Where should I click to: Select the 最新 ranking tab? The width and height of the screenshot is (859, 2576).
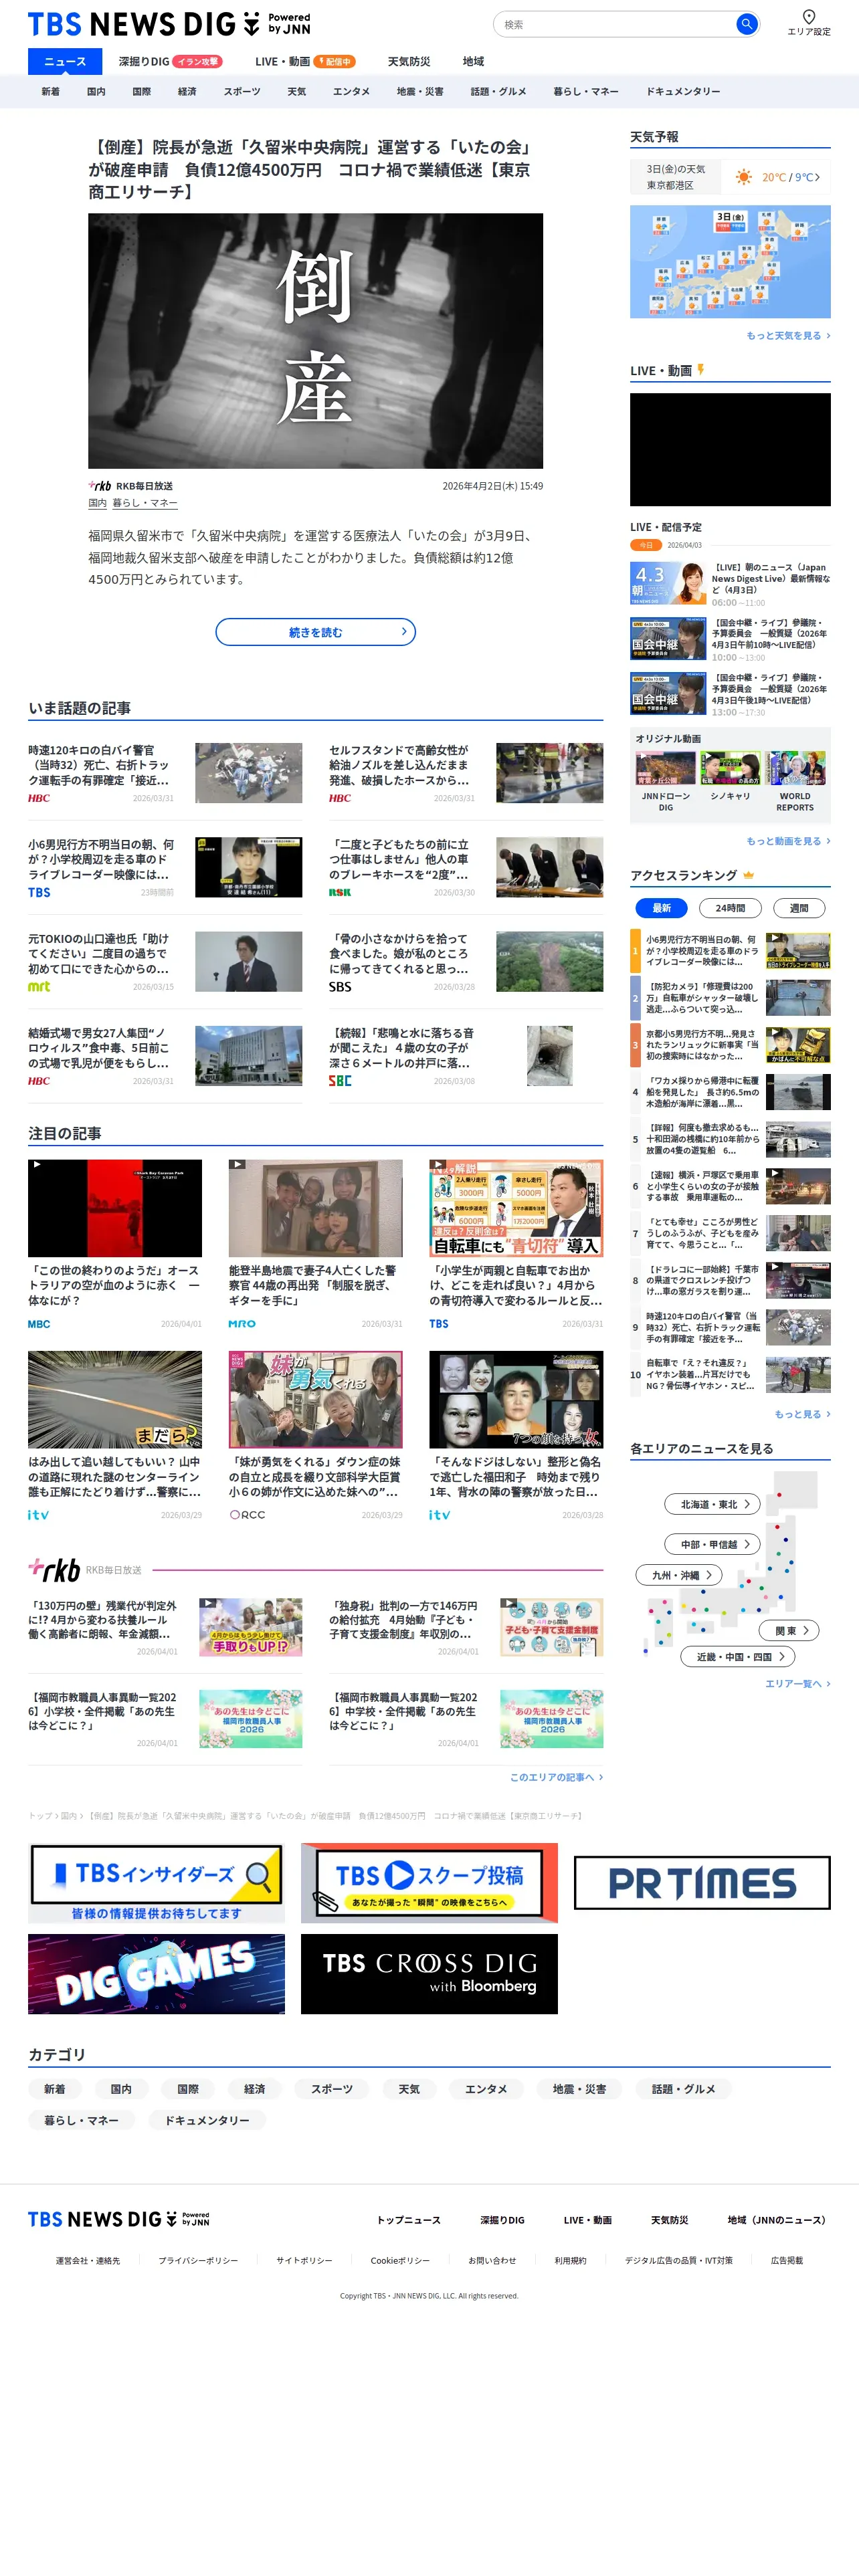click(661, 908)
